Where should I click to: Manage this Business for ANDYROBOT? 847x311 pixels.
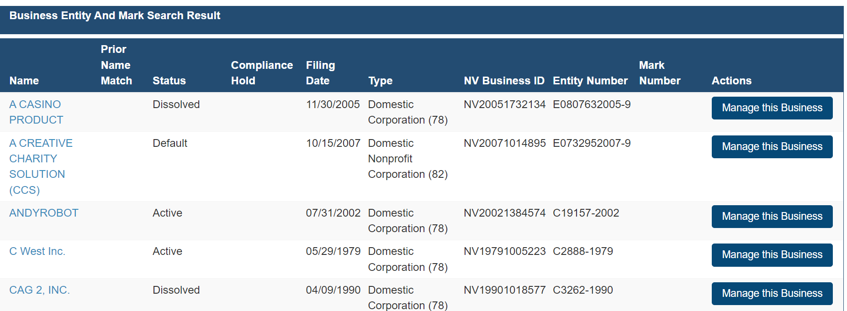tap(772, 217)
